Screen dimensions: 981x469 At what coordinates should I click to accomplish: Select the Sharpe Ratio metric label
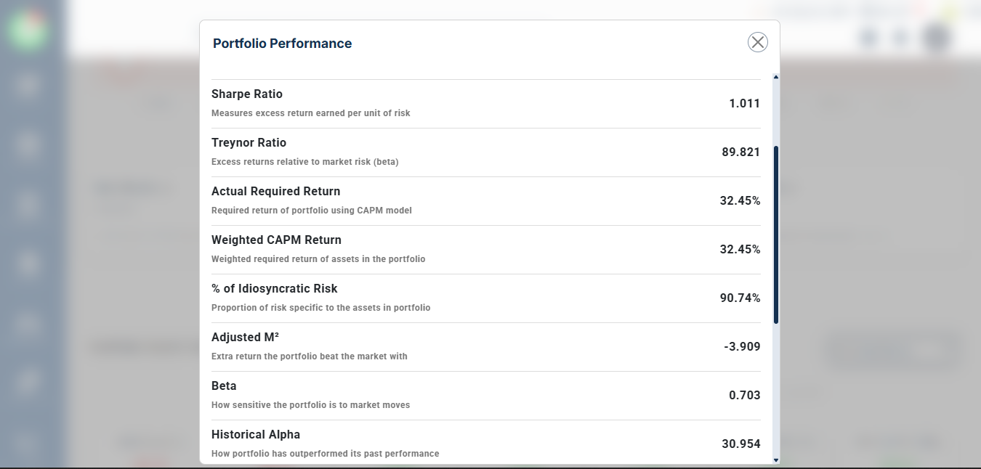(x=247, y=94)
